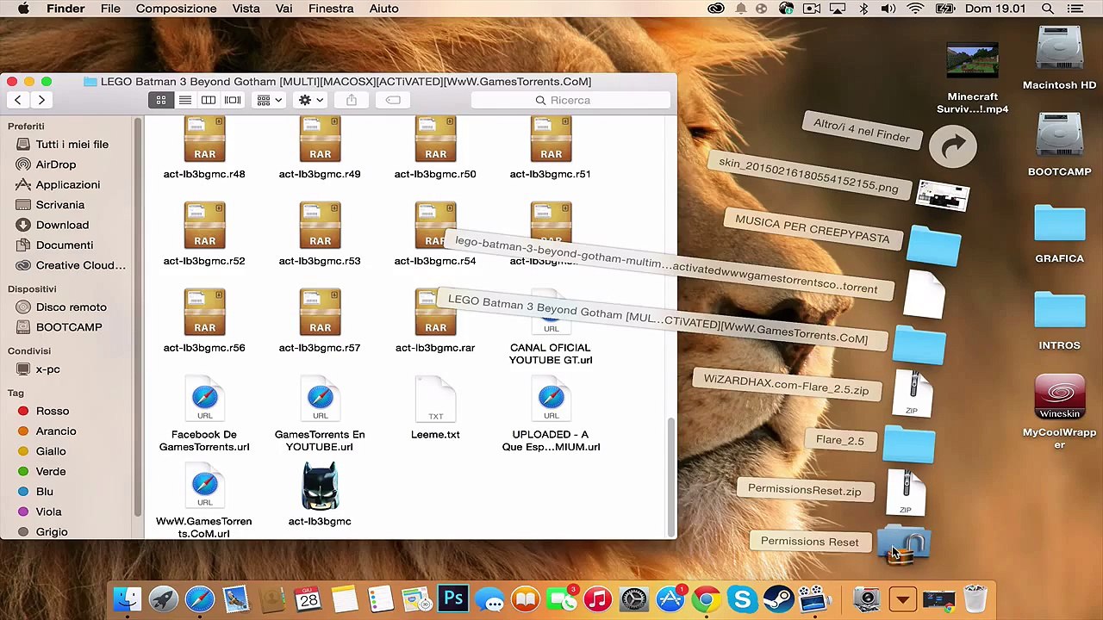Switch Finder to column view
Screen dimensions: 1103x620
click(209, 100)
